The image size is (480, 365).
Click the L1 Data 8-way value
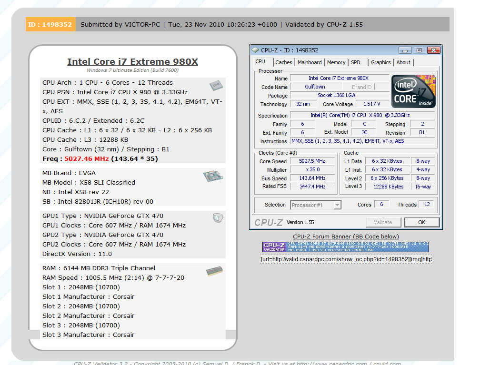[423, 161]
